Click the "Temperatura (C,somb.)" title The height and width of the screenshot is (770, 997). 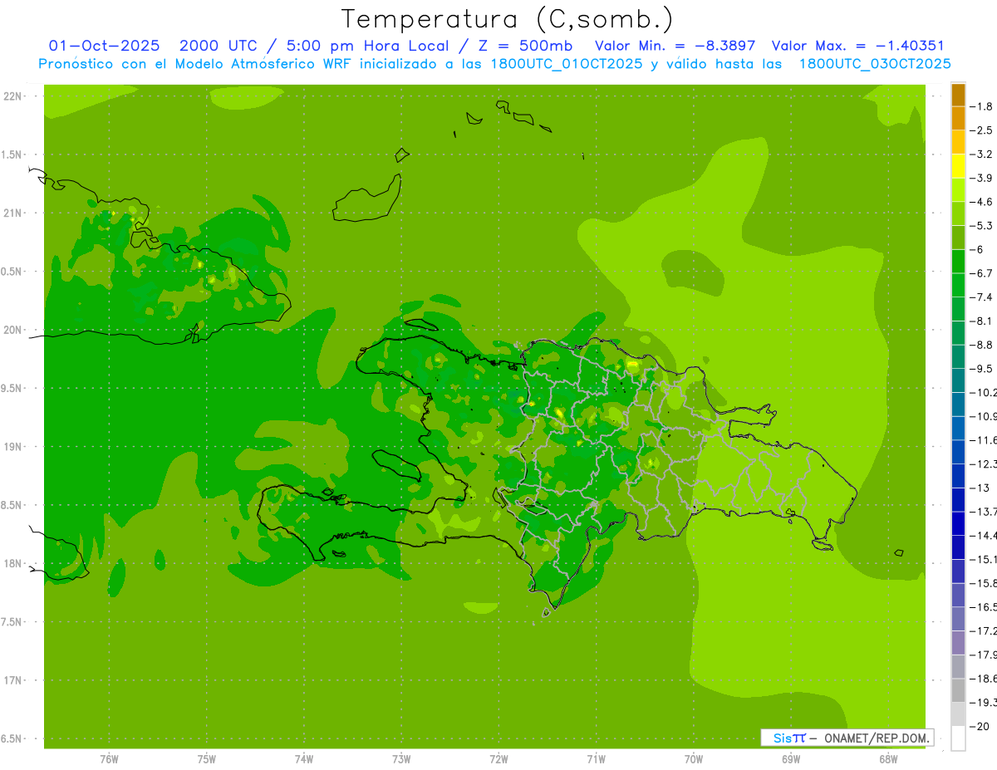[x=507, y=18]
